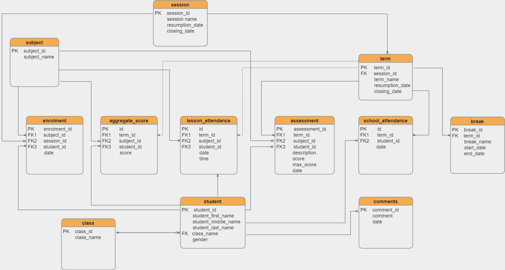Select the max_score field
The image size is (505, 270).
(x=305, y=165)
